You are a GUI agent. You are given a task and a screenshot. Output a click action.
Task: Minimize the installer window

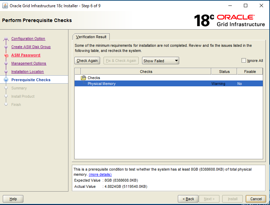[230, 6]
